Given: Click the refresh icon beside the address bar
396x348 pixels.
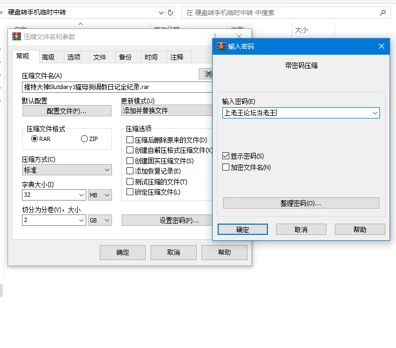Looking at the screenshot, I should [x=170, y=12].
